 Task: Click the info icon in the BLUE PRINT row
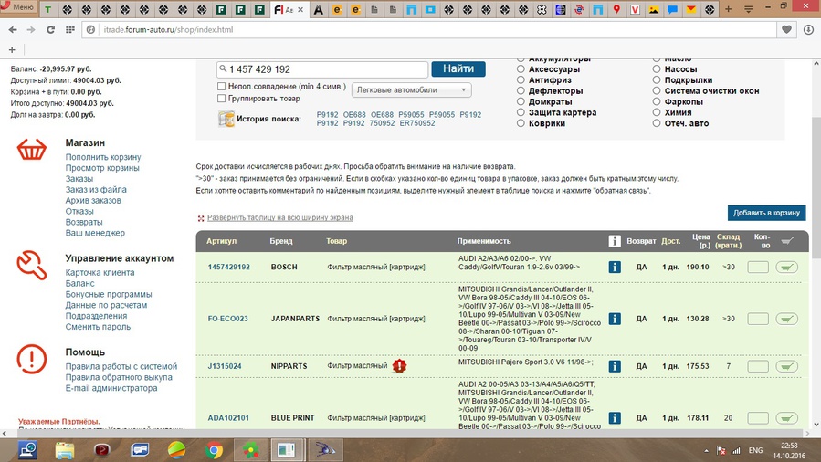615,418
